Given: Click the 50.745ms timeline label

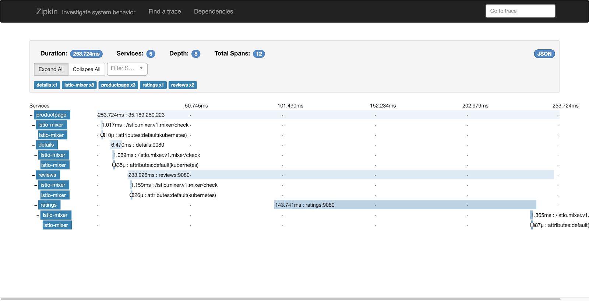Looking at the screenshot, I should (x=196, y=106).
